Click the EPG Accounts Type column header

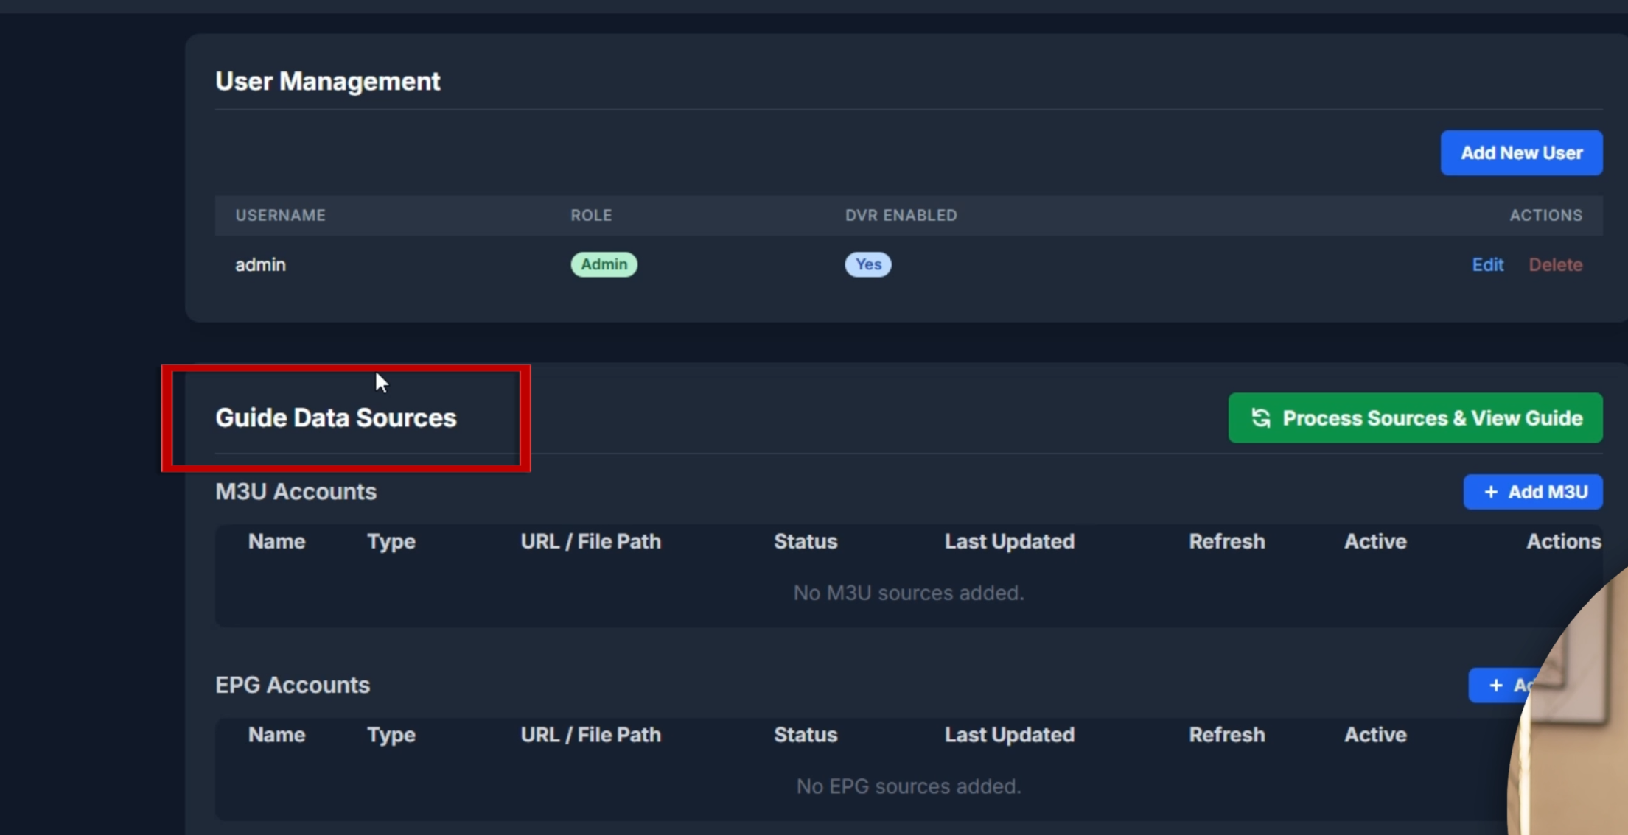point(391,735)
